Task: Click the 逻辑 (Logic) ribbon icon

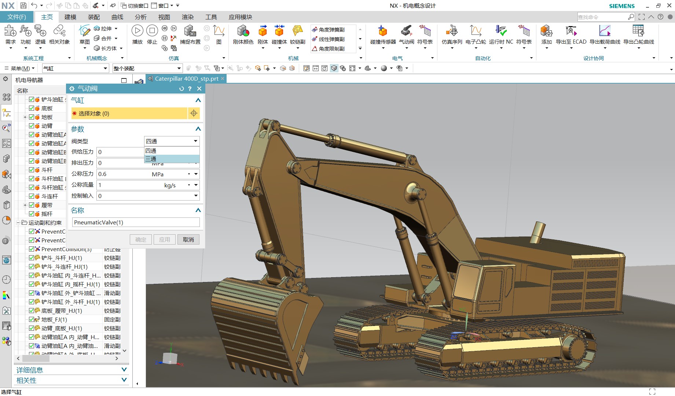Action: coord(40,32)
